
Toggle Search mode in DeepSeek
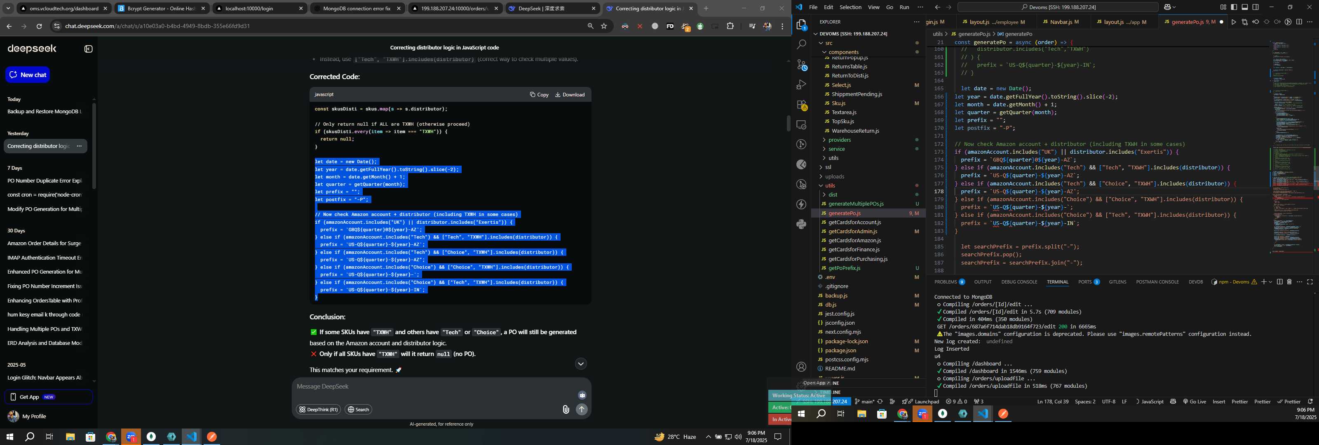pos(358,410)
